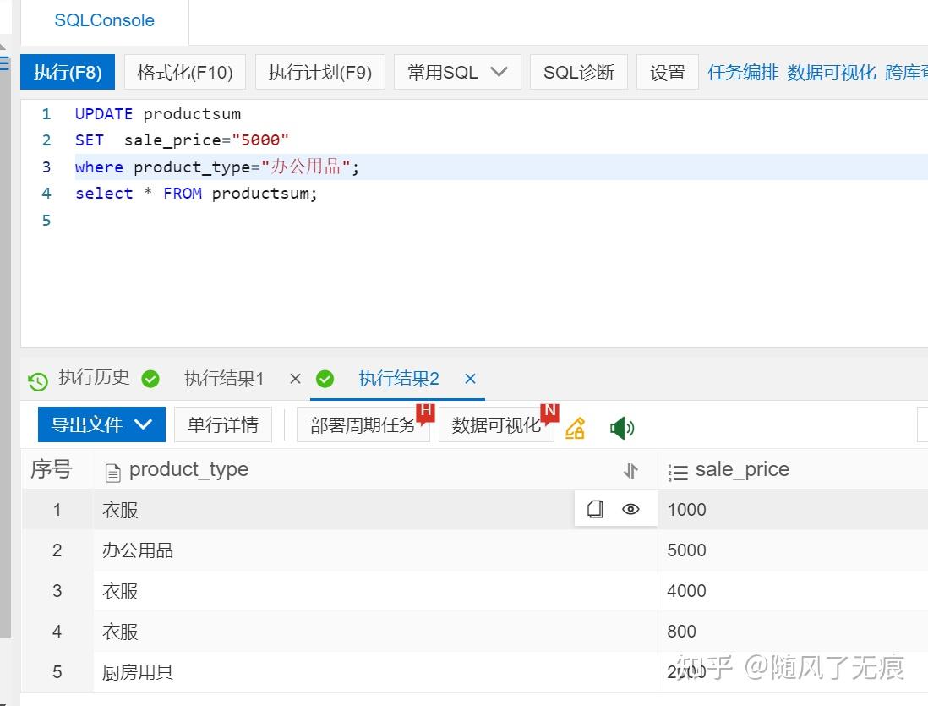Expand the 导出文件 export dropdown

101,424
